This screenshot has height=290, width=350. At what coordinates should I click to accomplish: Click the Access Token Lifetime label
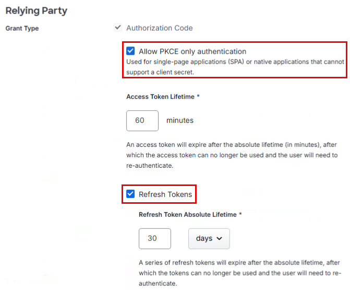160,97
